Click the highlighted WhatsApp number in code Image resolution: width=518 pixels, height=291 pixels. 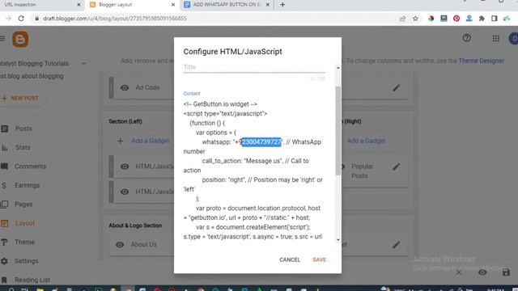coord(261,142)
